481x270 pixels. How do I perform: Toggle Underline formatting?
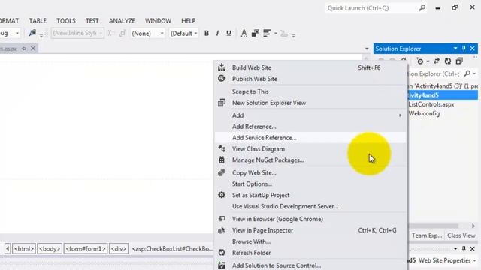(228, 33)
